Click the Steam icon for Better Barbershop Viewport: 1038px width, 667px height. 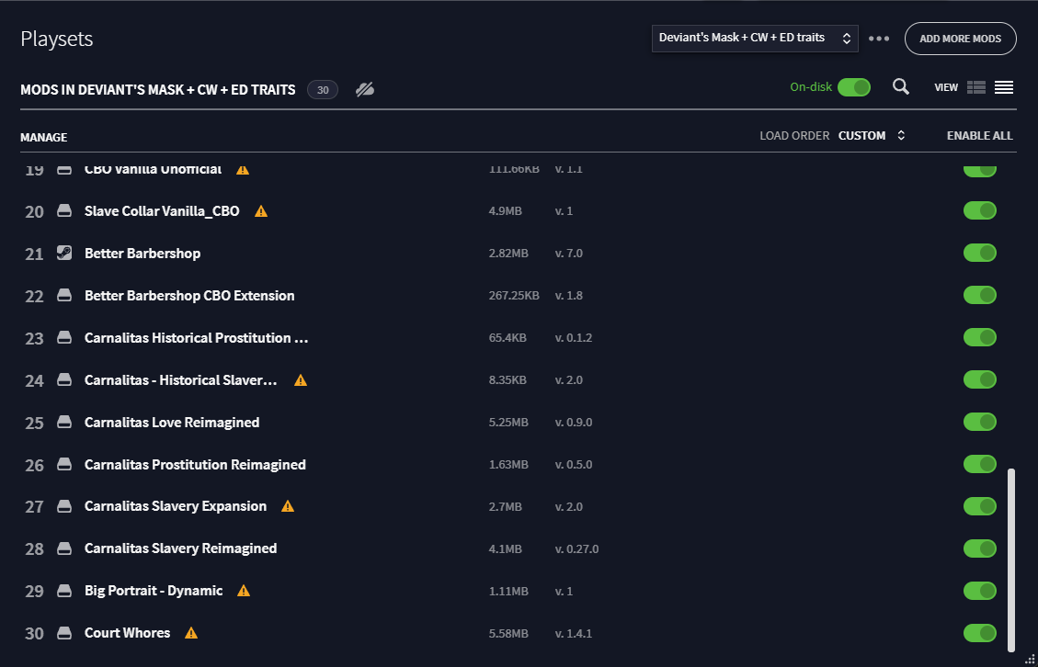[x=64, y=253]
